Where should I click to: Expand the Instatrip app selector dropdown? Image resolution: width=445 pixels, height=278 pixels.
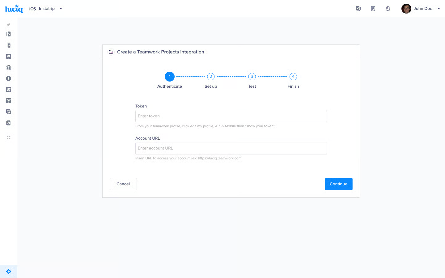coord(61,9)
